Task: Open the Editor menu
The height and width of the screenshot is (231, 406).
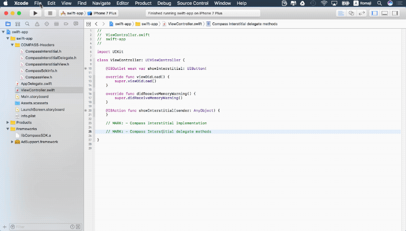Action: 123,3
